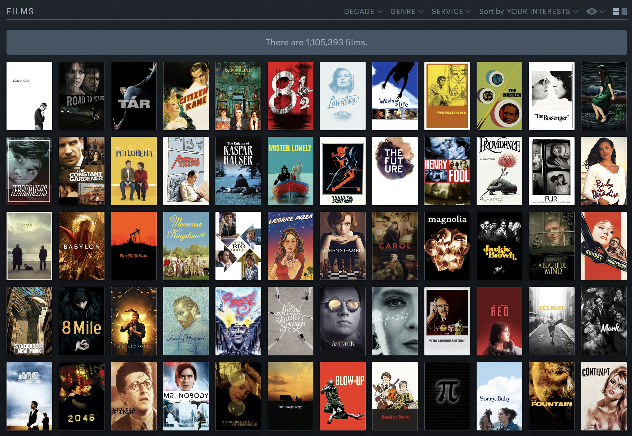Open the eye visibility filter options
The height and width of the screenshot is (436, 632).
595,12
